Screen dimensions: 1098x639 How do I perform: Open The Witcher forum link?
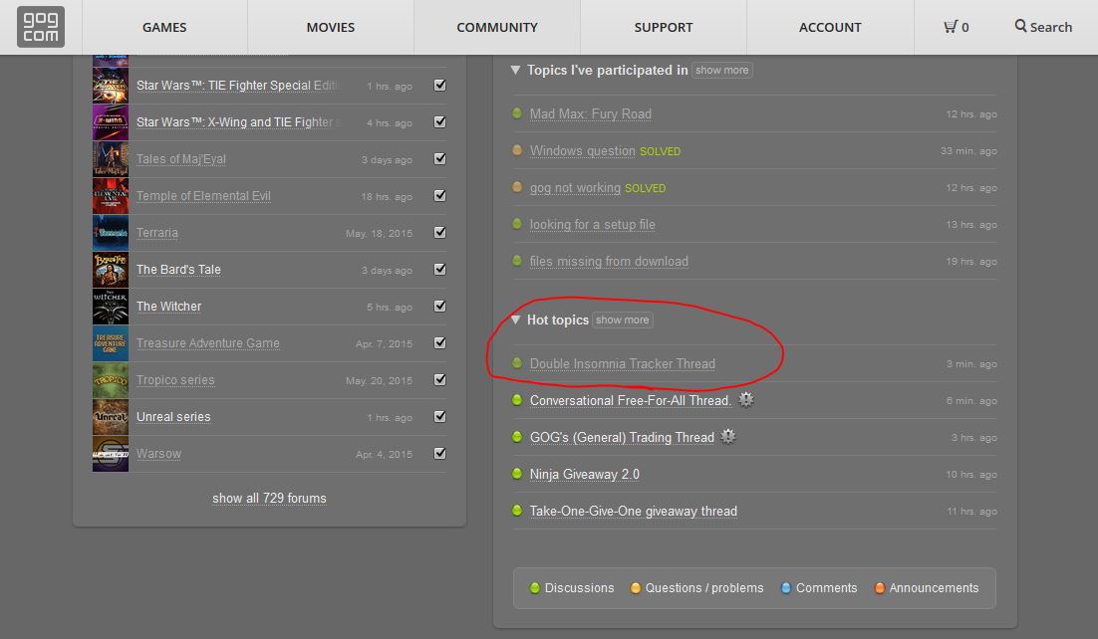click(168, 307)
